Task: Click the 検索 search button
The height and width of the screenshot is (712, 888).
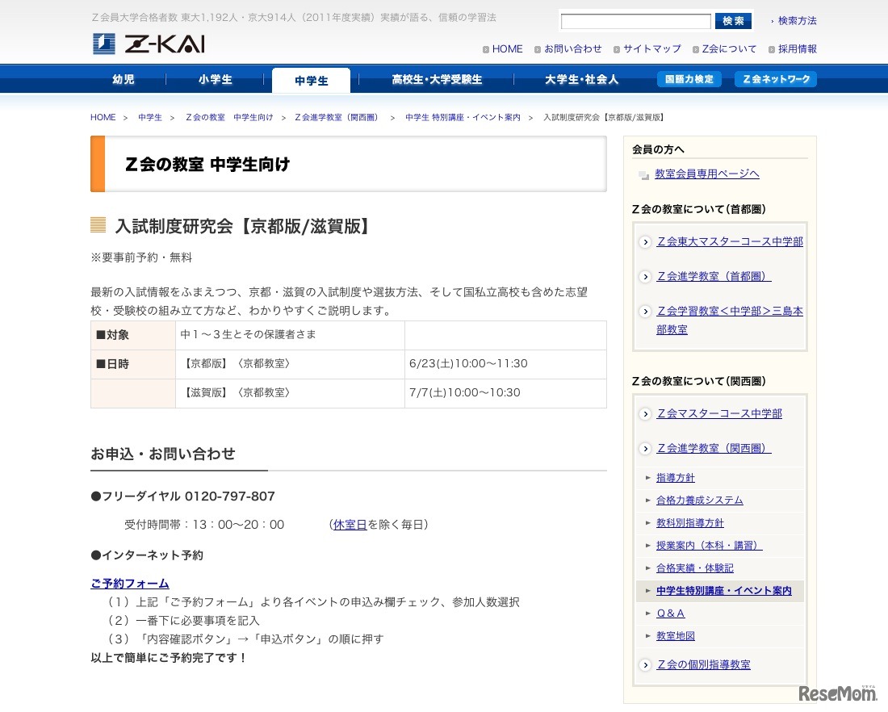Action: pos(733,21)
